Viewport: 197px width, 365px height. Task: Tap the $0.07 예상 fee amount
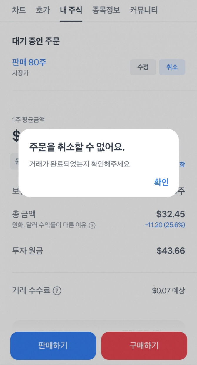pyautogui.click(x=168, y=291)
